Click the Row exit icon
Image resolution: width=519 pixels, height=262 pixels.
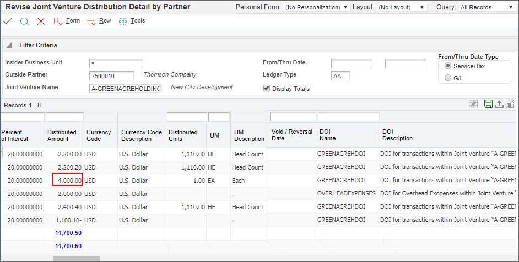(91, 21)
